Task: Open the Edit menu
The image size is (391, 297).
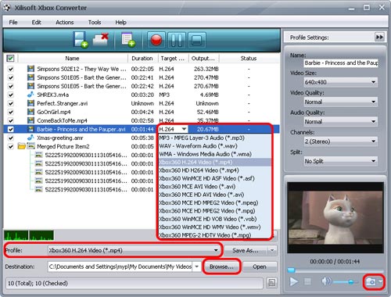Action: tap(36, 23)
